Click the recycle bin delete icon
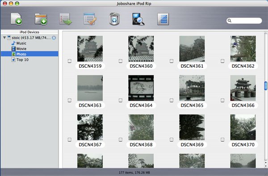The image size is (268, 176). point(114,19)
